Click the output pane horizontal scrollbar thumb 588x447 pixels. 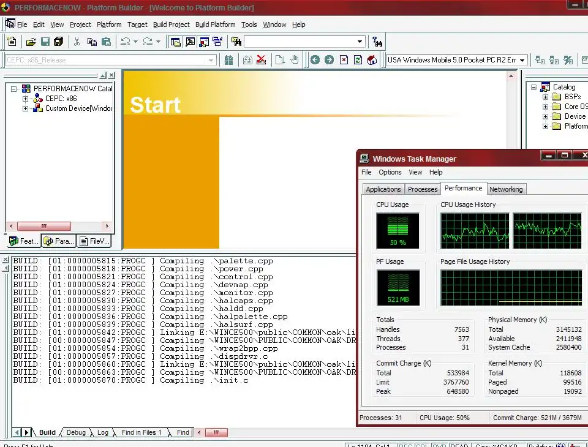click(x=216, y=432)
